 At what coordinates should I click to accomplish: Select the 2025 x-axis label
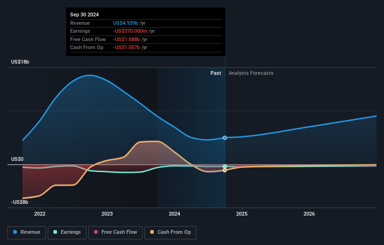(242, 214)
